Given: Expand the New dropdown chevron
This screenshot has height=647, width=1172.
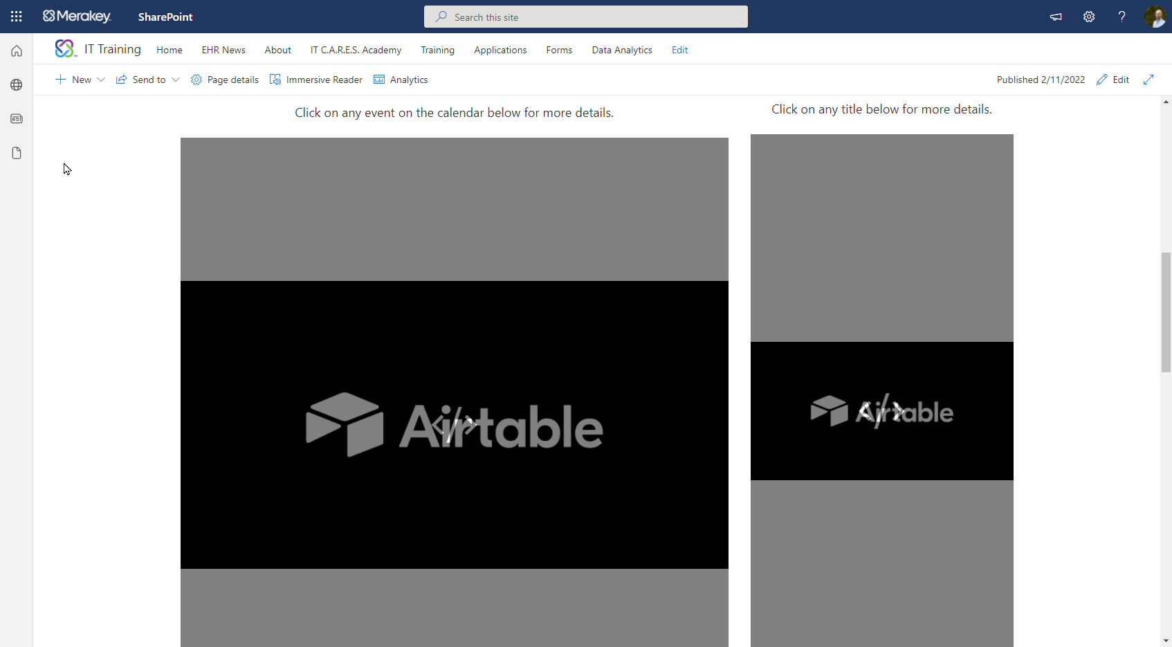Looking at the screenshot, I should coord(101,80).
